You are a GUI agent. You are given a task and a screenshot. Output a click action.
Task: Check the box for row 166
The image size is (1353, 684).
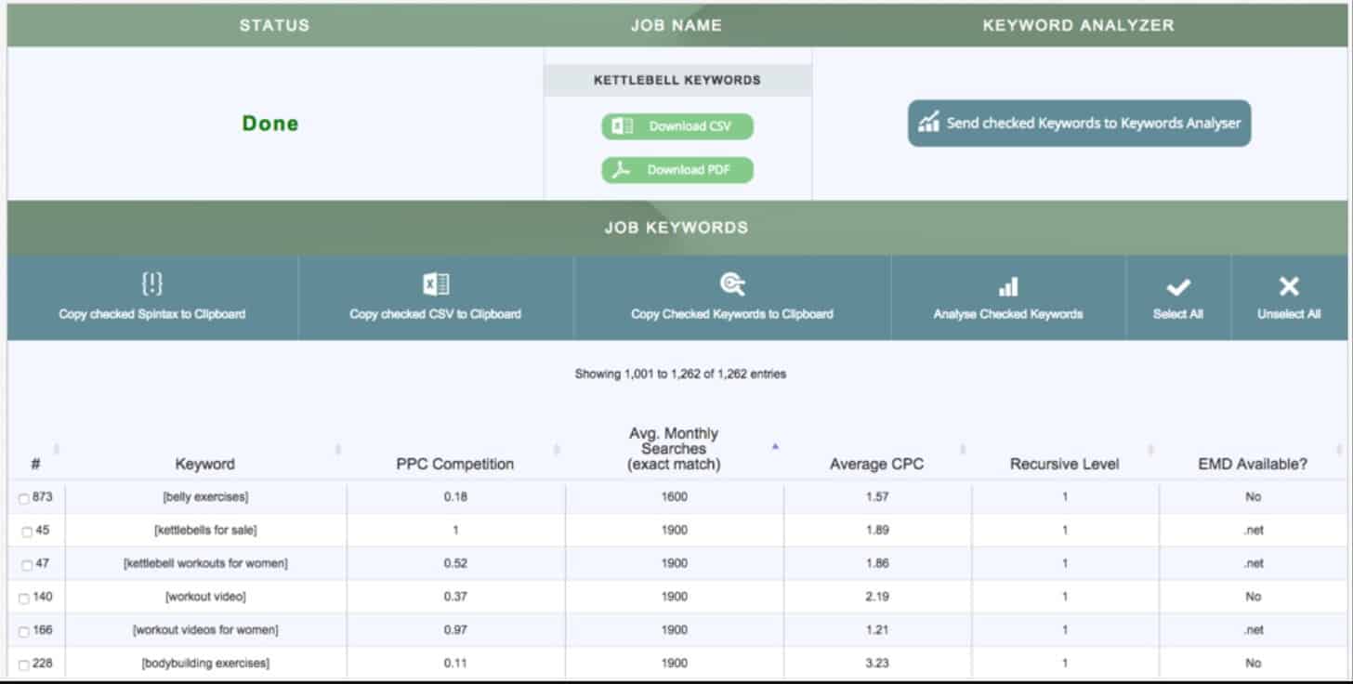pos(24,632)
